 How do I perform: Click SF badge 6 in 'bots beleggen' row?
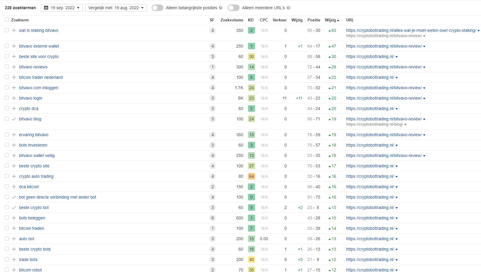point(212,218)
